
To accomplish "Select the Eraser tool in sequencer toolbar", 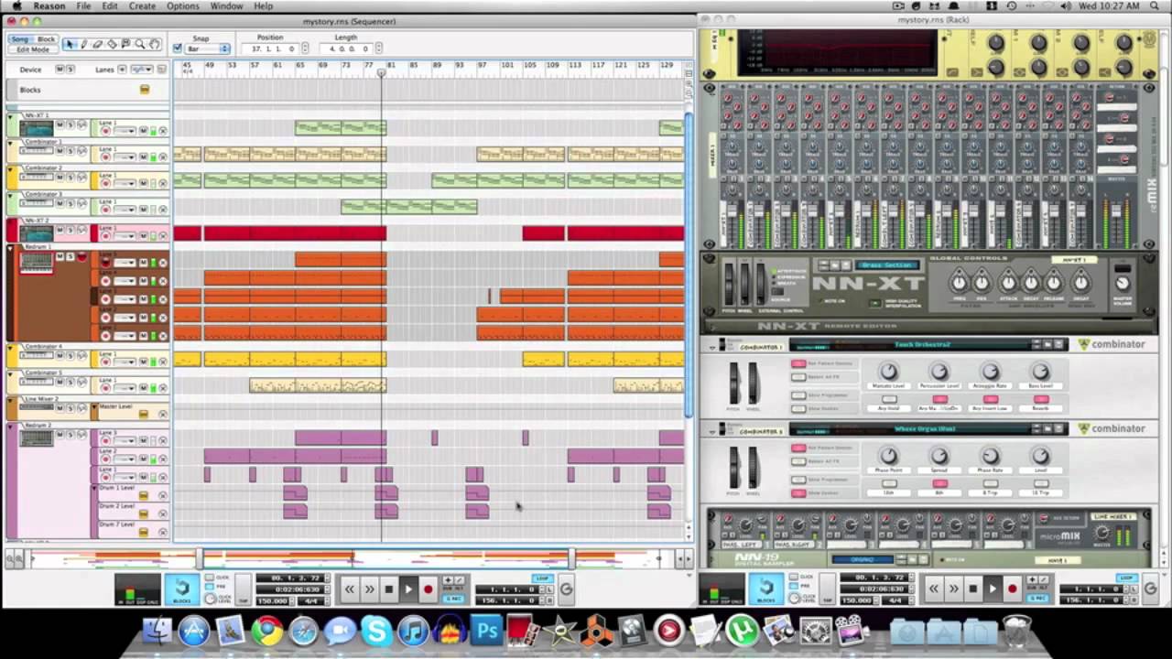I will coord(98,44).
